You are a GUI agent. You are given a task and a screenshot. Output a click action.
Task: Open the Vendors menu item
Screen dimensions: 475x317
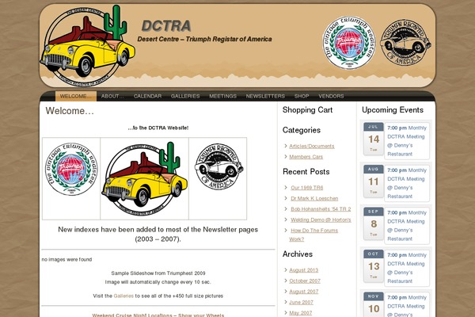[x=331, y=96]
